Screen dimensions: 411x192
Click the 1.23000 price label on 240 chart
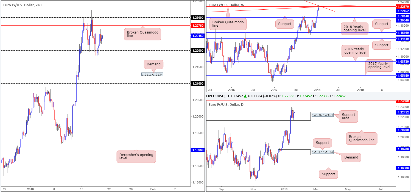[198, 17]
